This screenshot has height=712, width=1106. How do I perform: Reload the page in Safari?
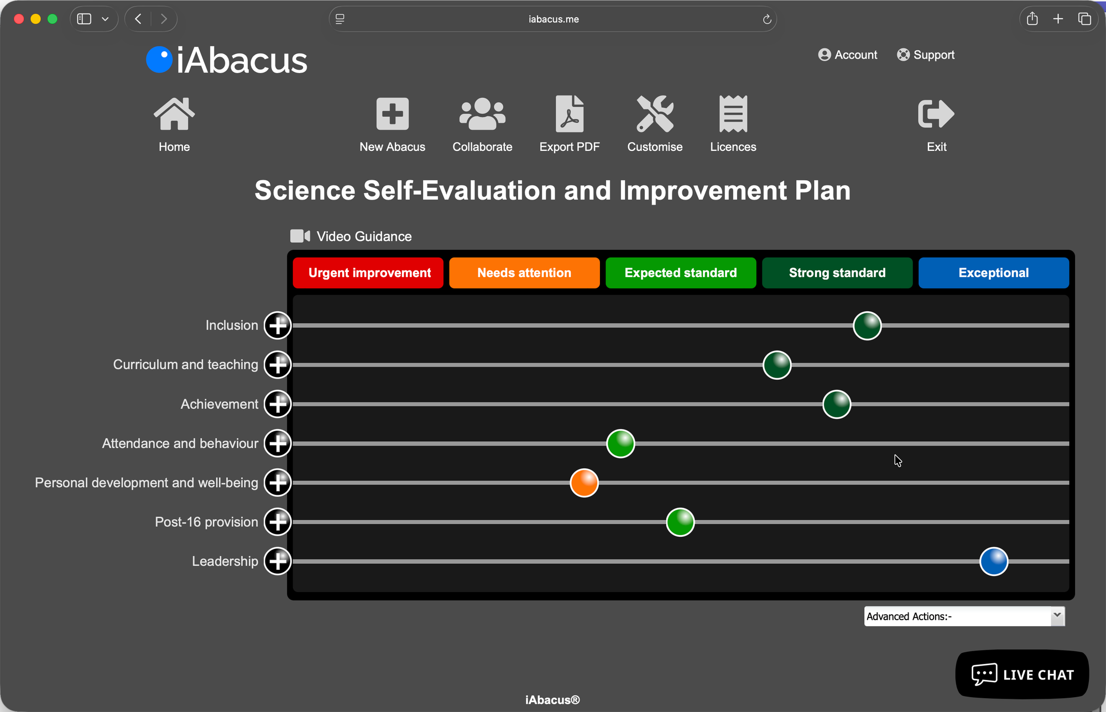click(x=767, y=19)
